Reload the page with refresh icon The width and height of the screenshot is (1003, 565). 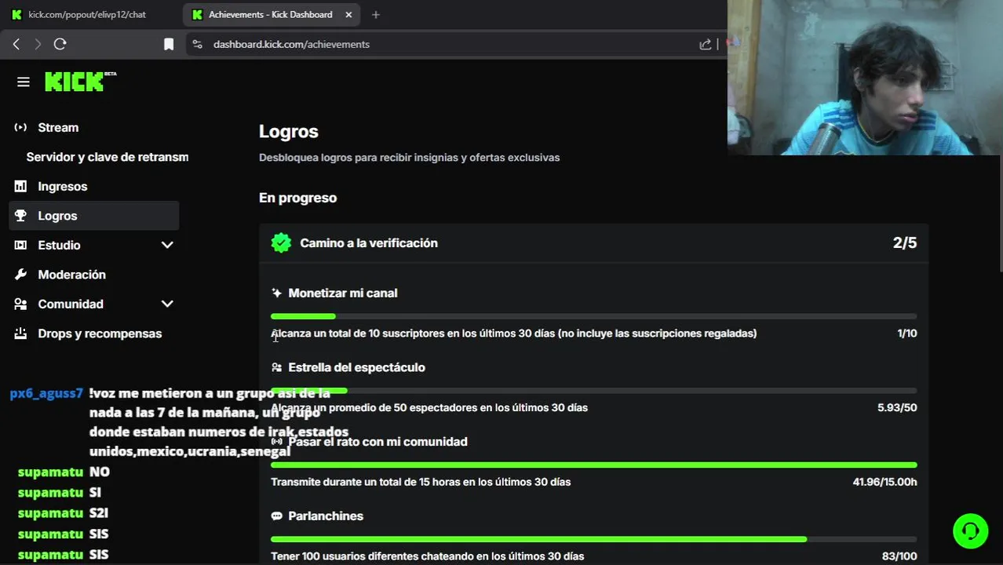point(60,44)
